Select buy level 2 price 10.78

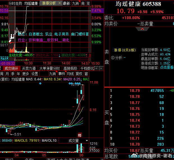click(x=135, y=96)
